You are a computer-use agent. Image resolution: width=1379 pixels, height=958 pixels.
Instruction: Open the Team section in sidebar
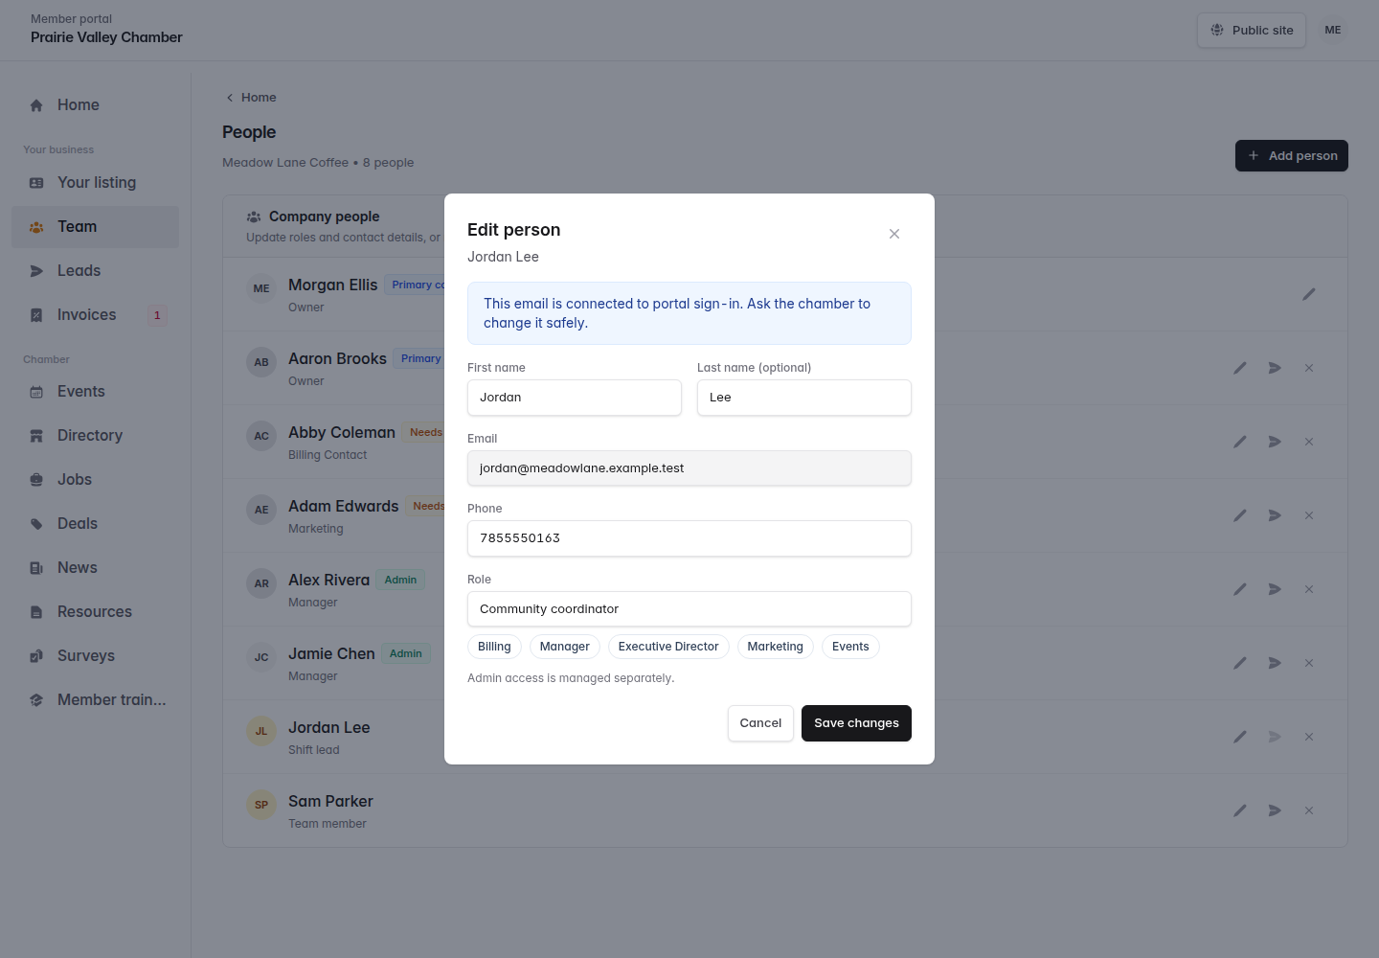(95, 227)
